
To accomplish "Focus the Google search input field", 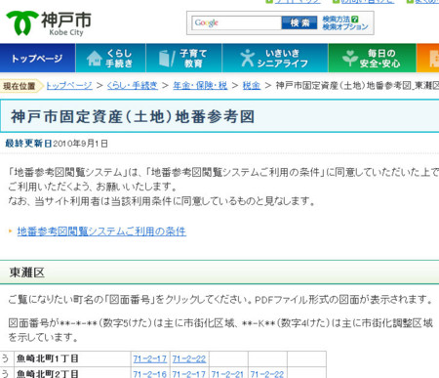I will [x=236, y=22].
